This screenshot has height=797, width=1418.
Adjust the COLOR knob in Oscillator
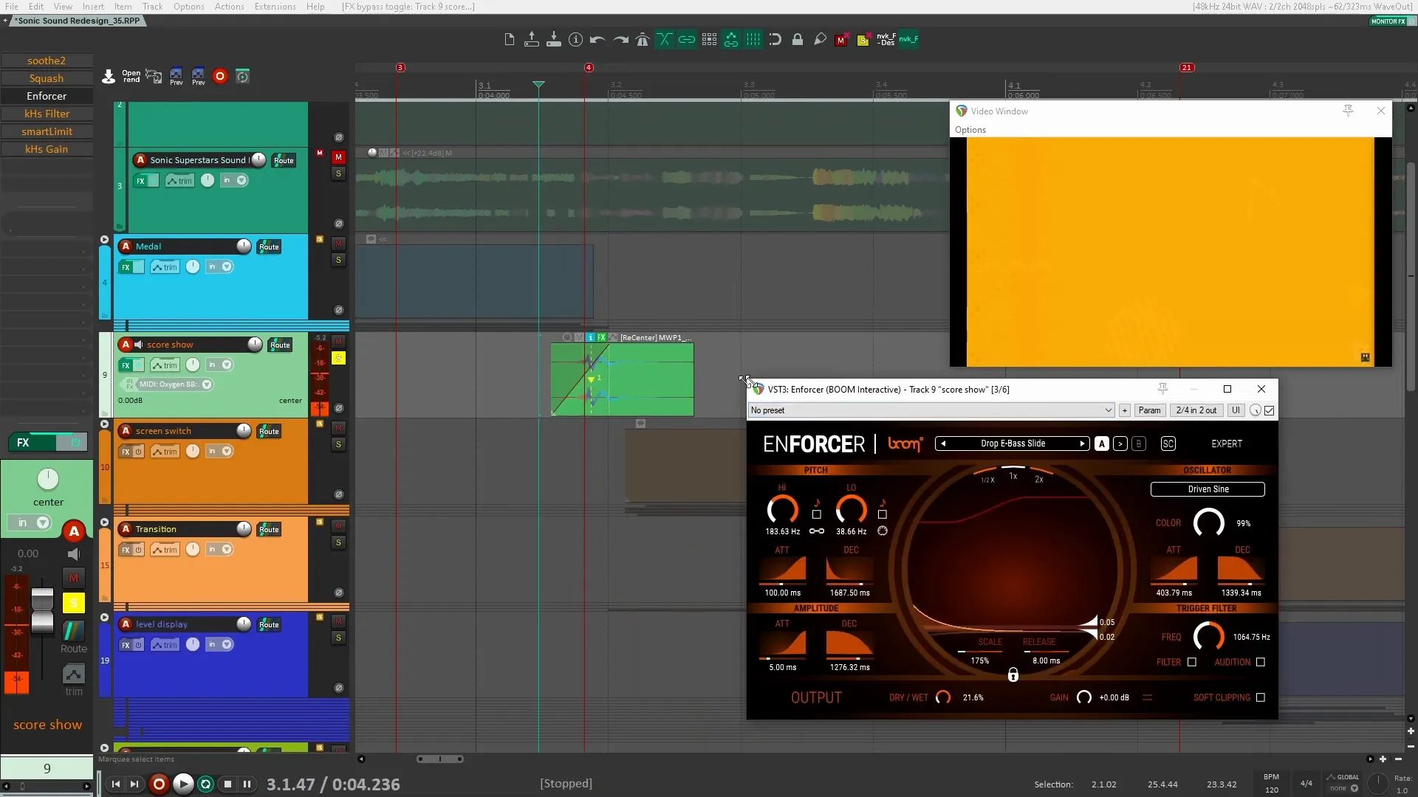[x=1208, y=522]
